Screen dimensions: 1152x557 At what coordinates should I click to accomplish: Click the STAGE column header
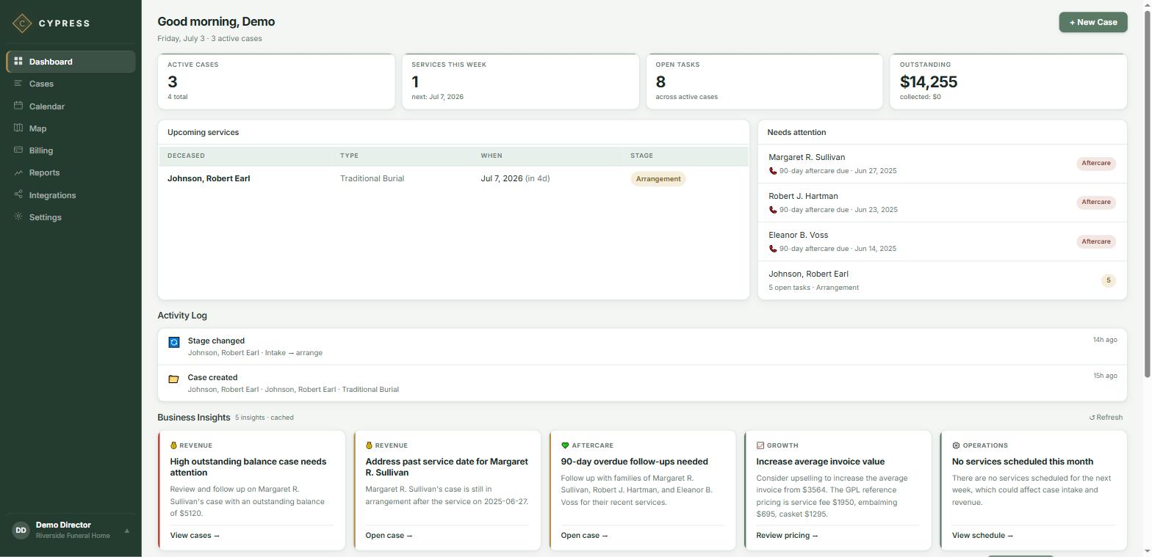(641, 156)
